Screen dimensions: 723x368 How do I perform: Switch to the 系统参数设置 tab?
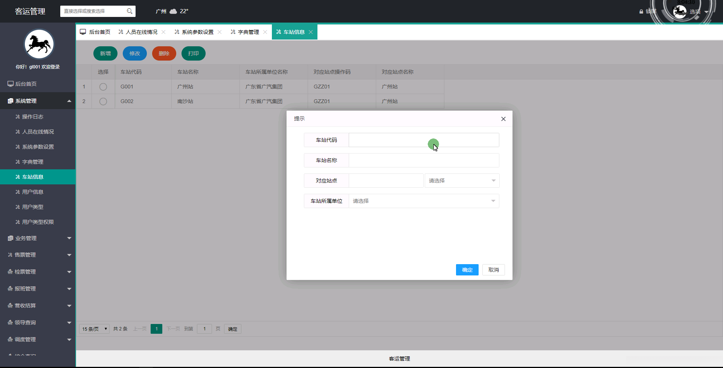pyautogui.click(x=198, y=32)
